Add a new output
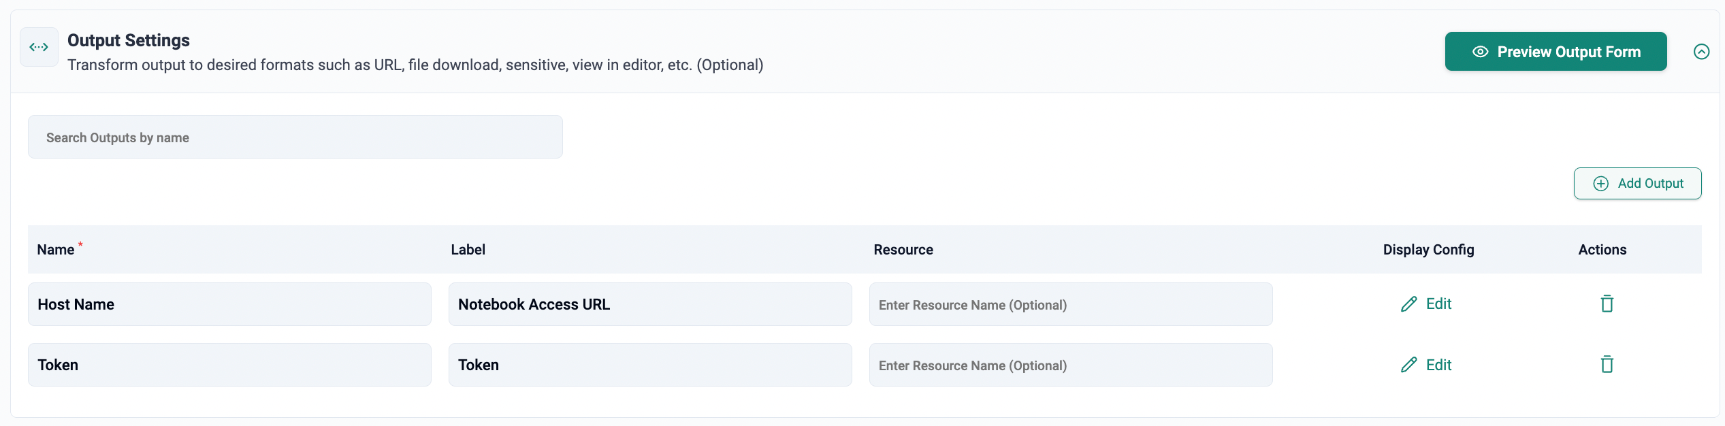The image size is (1725, 426). coord(1637,184)
